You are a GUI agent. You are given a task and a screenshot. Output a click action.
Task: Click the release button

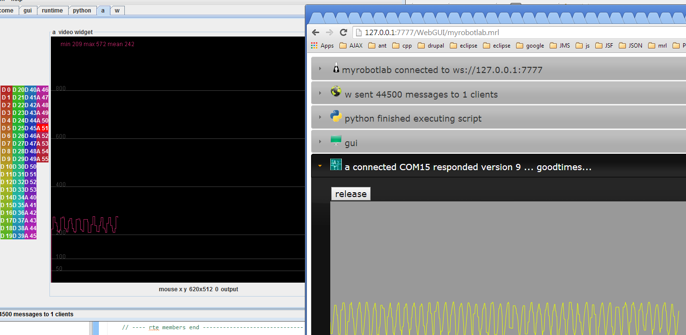351,194
